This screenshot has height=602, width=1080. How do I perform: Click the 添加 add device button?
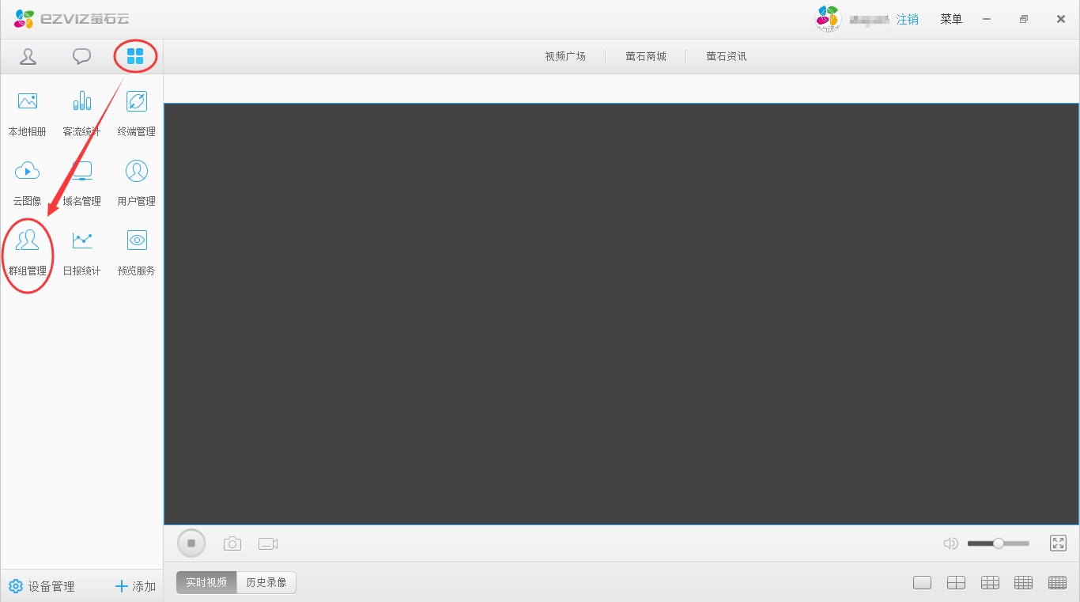[x=135, y=586]
